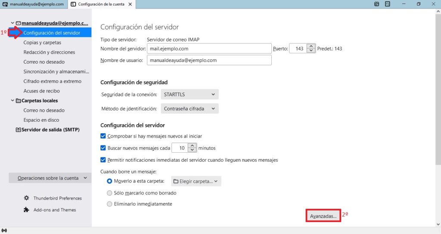Image resolution: width=441 pixels, height=234 pixels.
Task: Open the calendar icon in the tab bar
Action: pyautogui.click(x=376, y=4)
